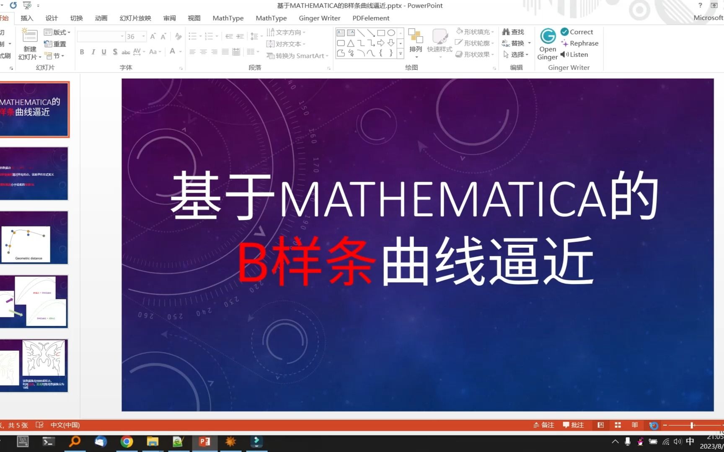
Task: Align text left
Action: tap(192, 52)
